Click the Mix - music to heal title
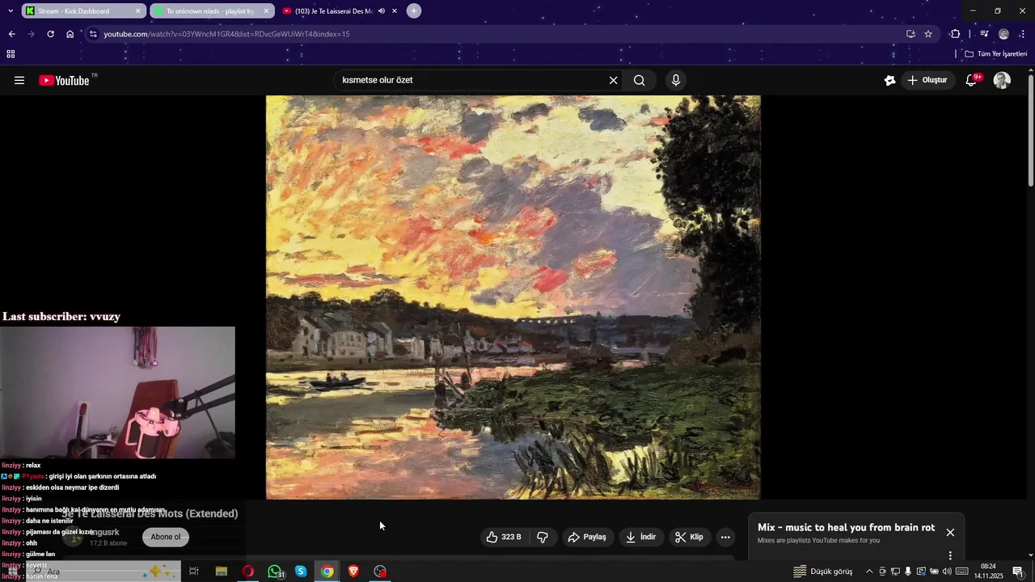Viewport: 1035px width, 582px height. pyautogui.click(x=846, y=527)
